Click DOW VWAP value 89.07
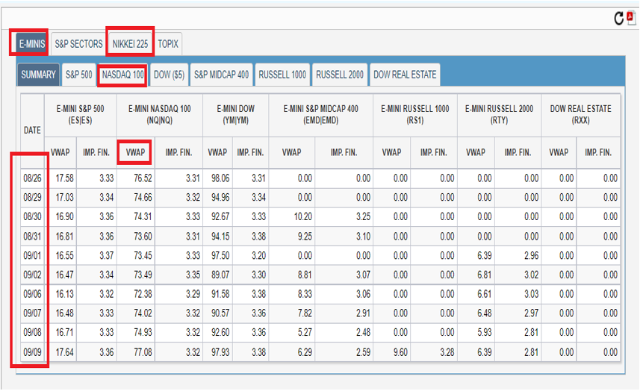The width and height of the screenshot is (643, 391). [x=220, y=275]
